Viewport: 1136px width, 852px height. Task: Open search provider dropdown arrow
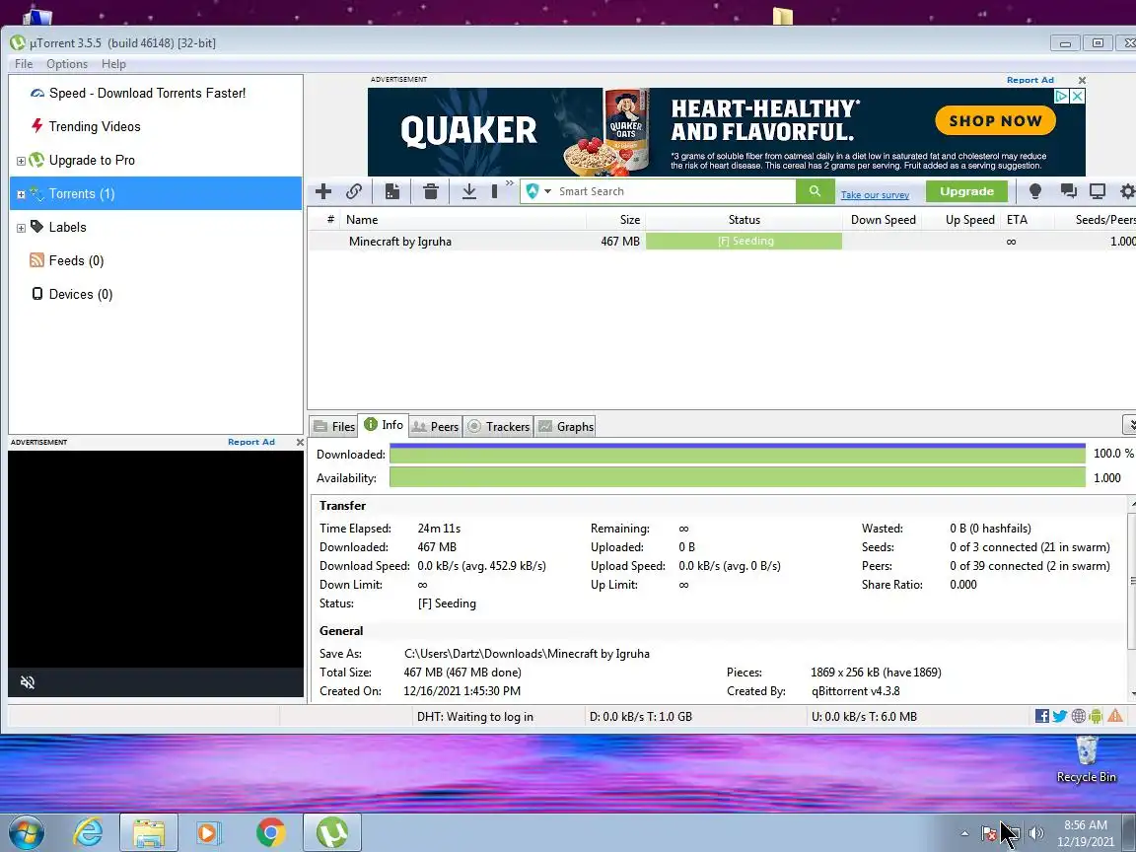(547, 191)
